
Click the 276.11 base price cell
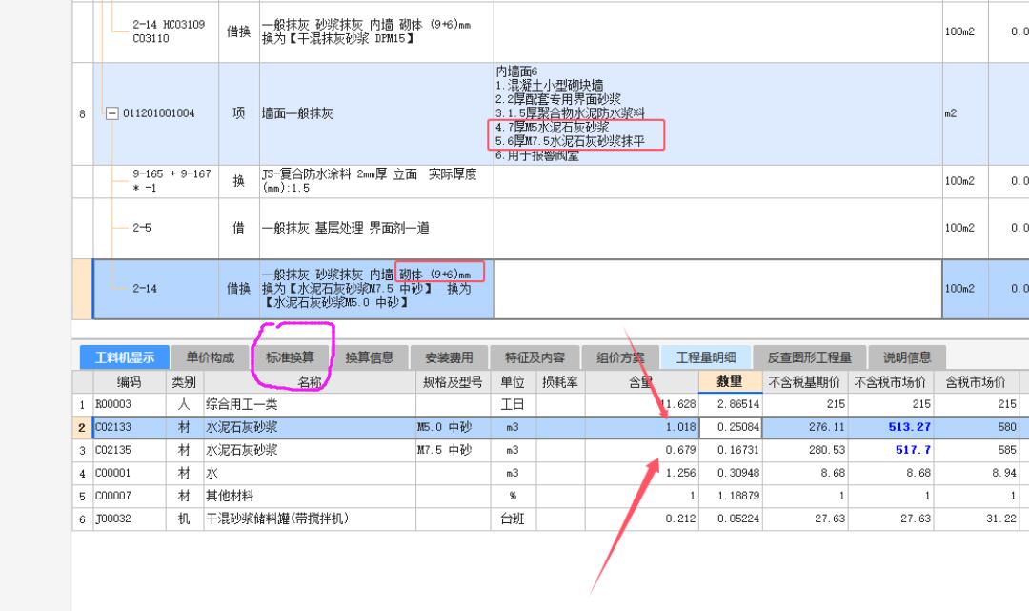click(x=805, y=427)
